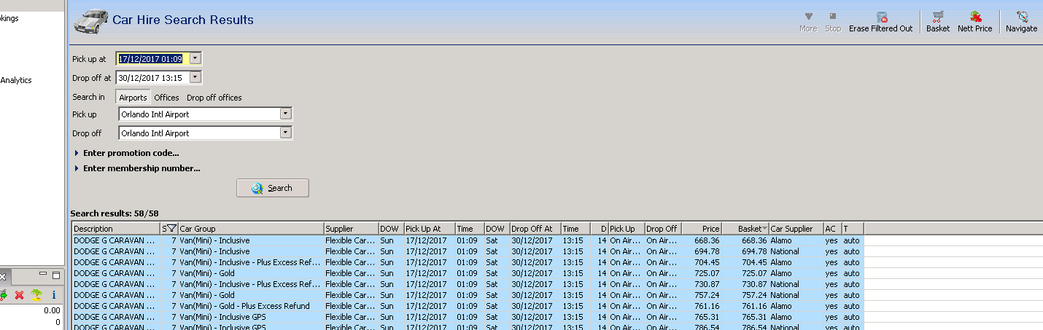Sort by Pick Up At column header
Image resolution: width=1043 pixels, height=330 pixels.
pos(430,229)
